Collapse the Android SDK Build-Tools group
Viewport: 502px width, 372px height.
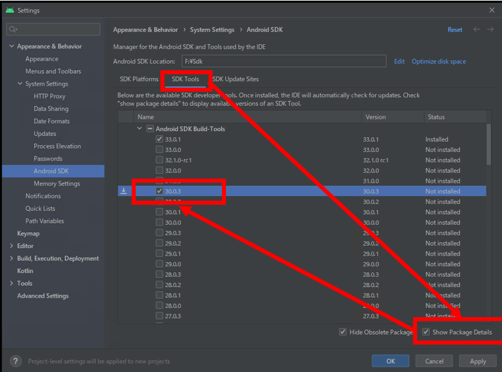139,128
